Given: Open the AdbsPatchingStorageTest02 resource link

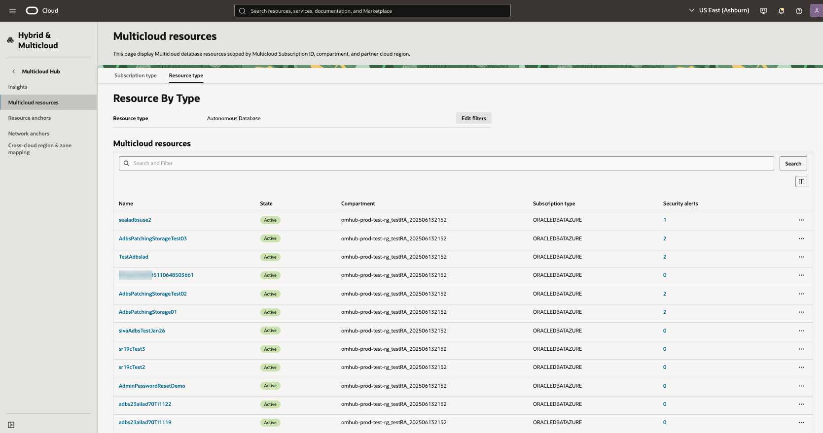Looking at the screenshot, I should pyautogui.click(x=153, y=294).
